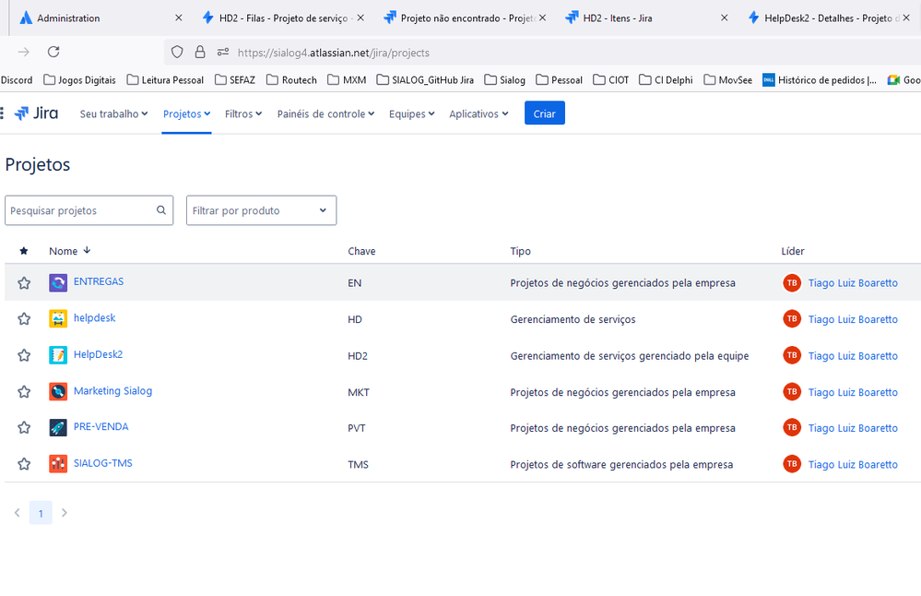Open site permissions icon in address bar
The height and width of the screenshot is (596, 921).
[x=222, y=53]
